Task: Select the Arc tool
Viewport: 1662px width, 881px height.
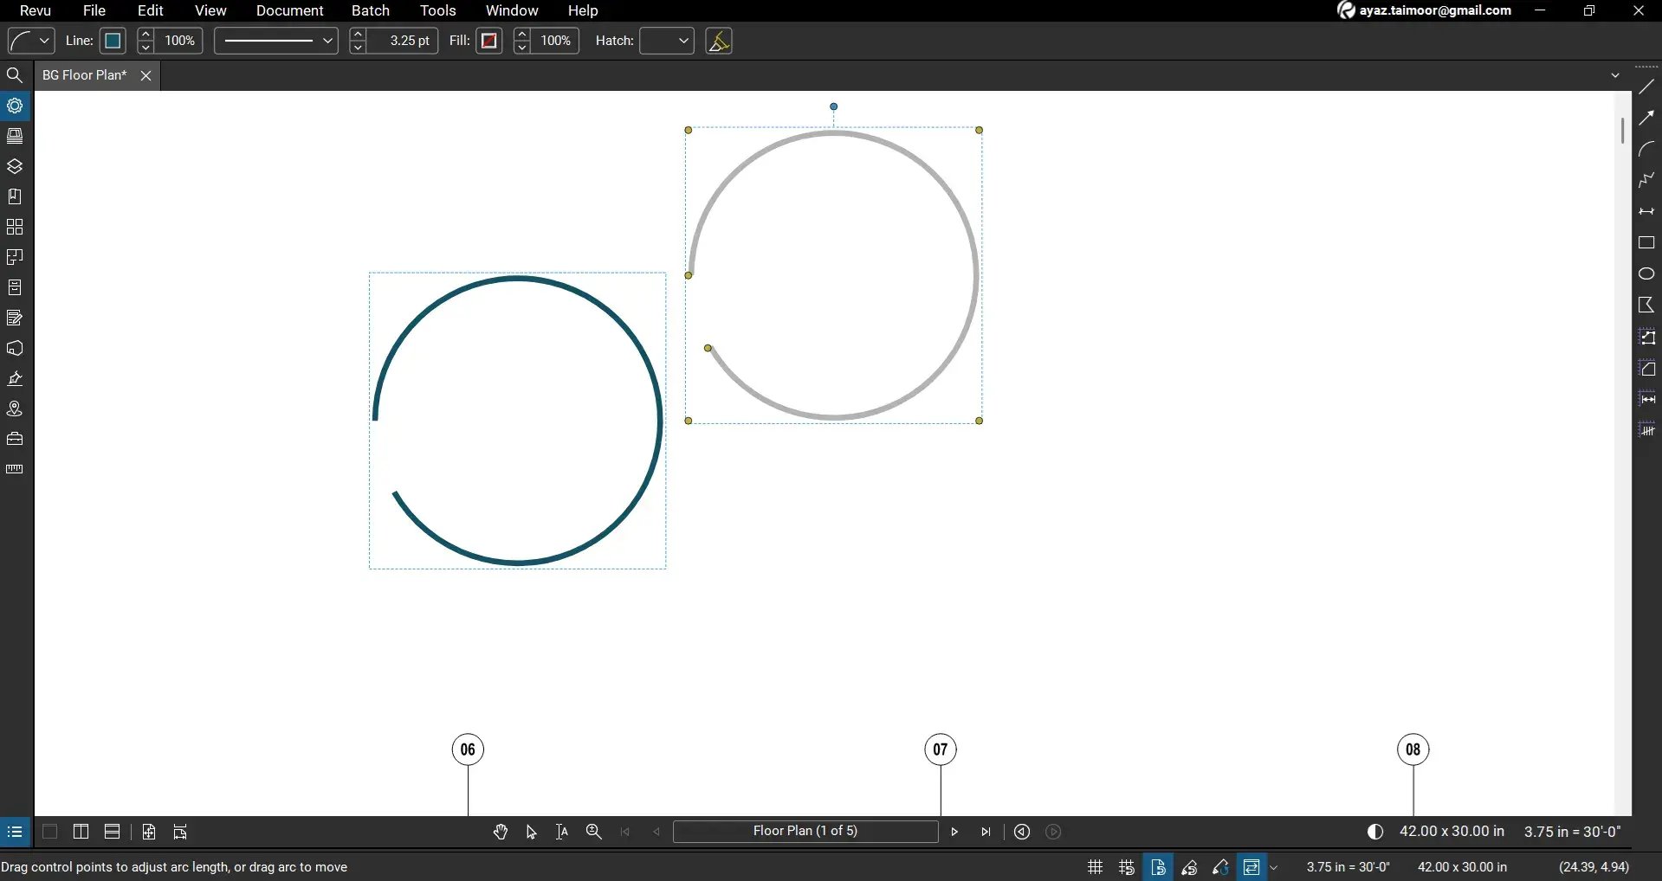Action: 1646,149
